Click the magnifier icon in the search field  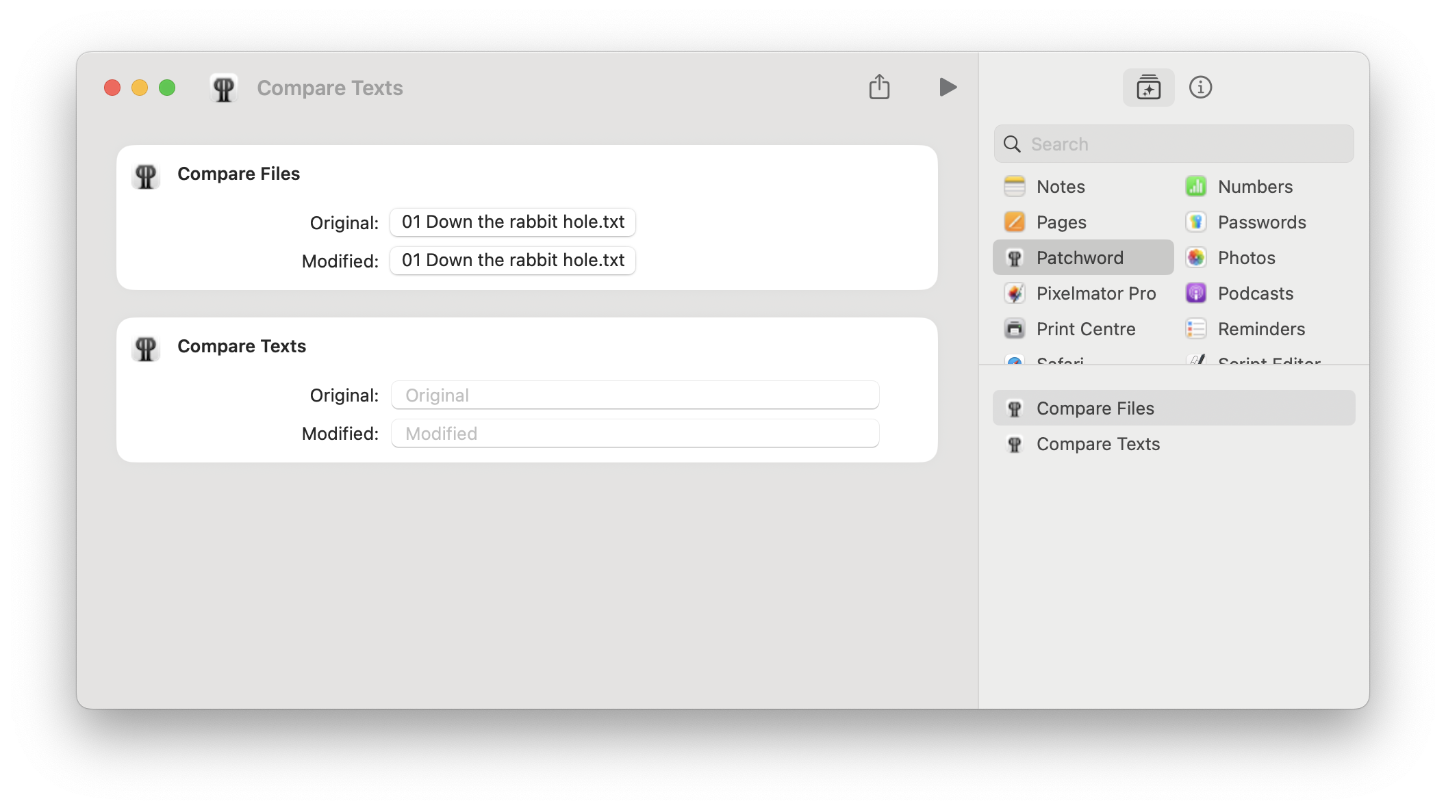[x=1012, y=144]
